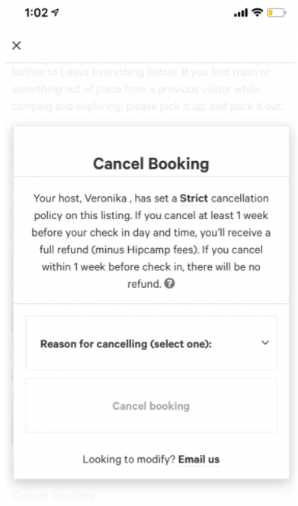Tap the location arrow beside the clock
Viewport: 298px width, 506px height.
coord(55,12)
